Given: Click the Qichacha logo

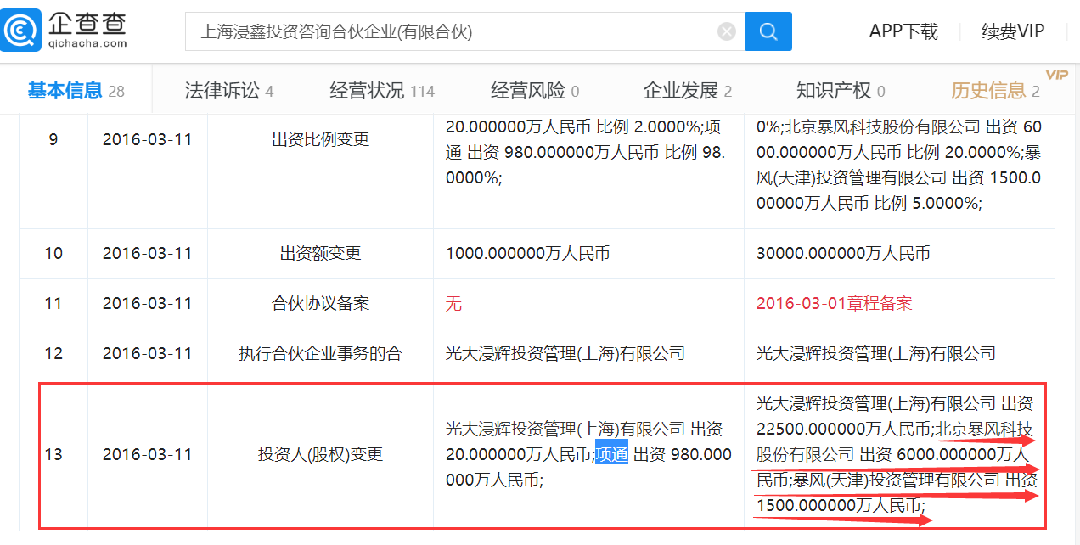Looking at the screenshot, I should coord(65,31).
